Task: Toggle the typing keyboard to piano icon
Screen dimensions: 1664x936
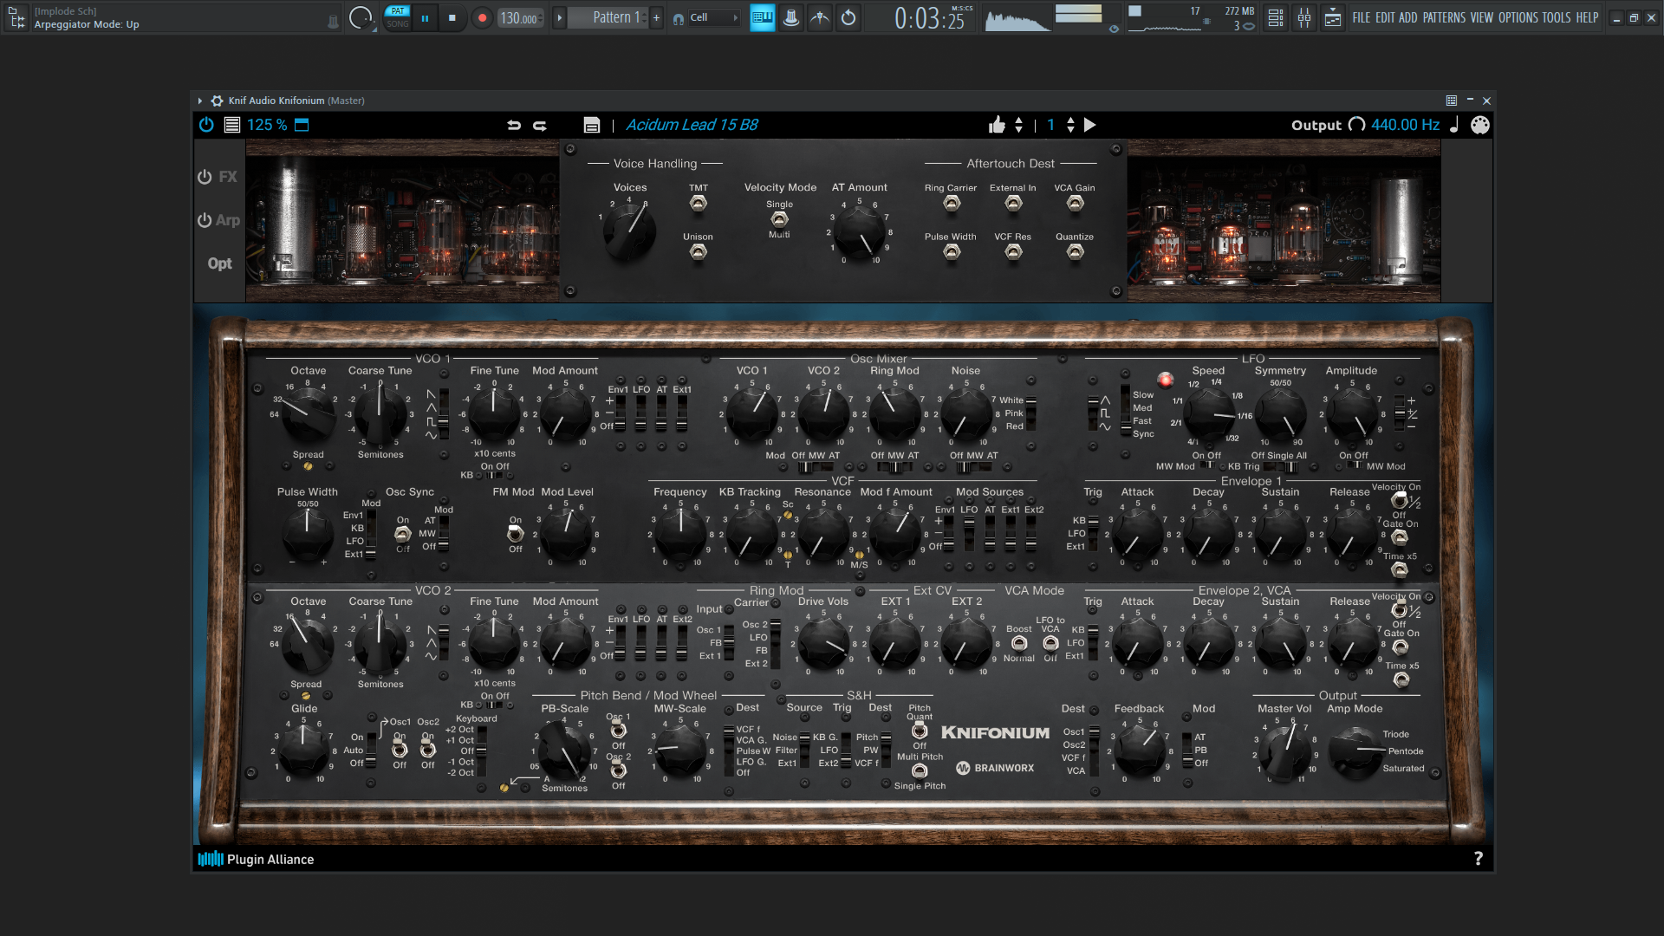Action: pos(762,17)
